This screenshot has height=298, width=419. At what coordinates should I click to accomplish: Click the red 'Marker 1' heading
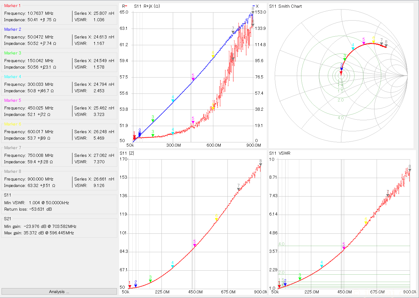pyautogui.click(x=13, y=6)
